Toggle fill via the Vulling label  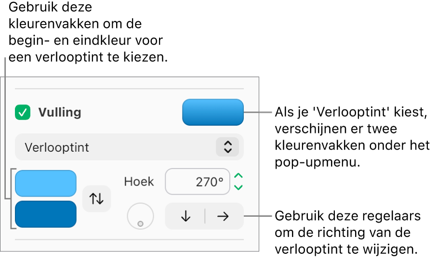60,112
